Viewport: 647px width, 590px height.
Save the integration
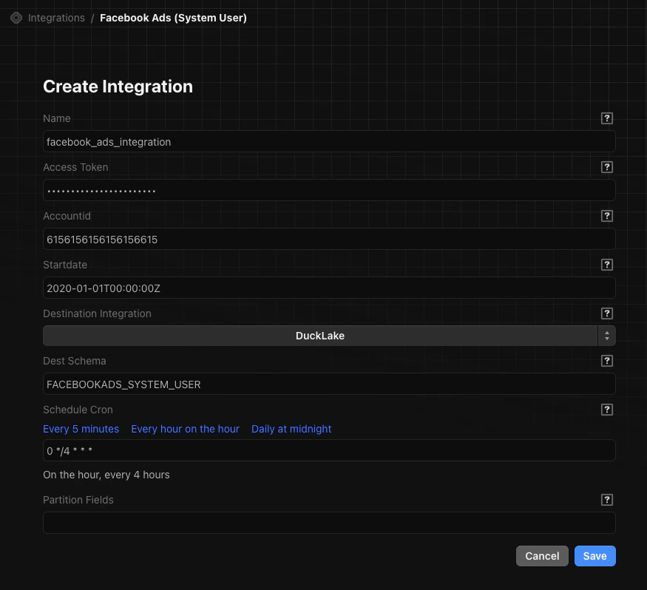point(595,556)
